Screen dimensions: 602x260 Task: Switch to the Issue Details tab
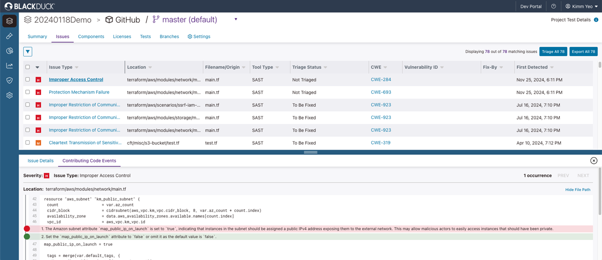[x=40, y=161]
